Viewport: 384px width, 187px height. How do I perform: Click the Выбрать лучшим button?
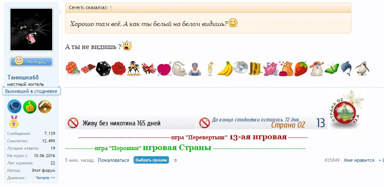click(x=151, y=160)
